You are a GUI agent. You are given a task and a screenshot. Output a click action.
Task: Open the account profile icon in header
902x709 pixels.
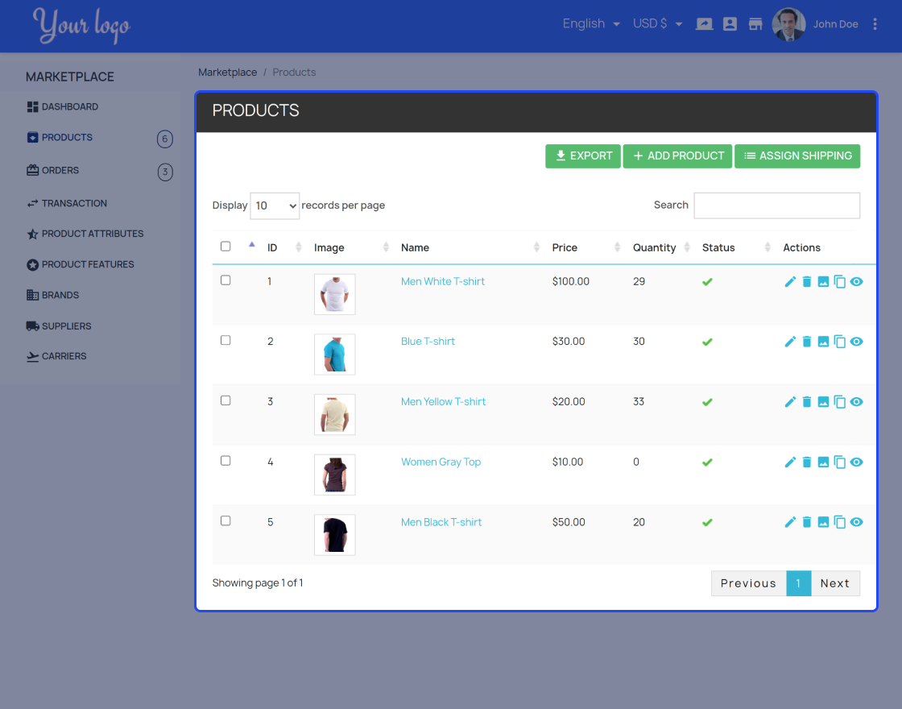coord(730,24)
